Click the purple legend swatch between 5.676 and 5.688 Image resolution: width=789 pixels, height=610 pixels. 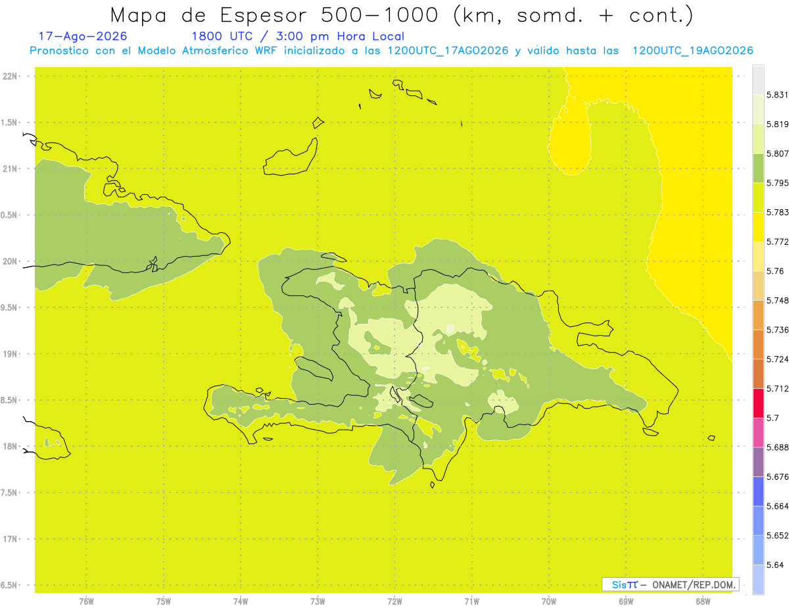[x=758, y=461]
